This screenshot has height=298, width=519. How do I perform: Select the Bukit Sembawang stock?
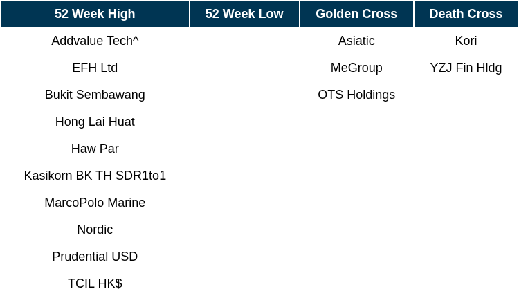(95, 95)
